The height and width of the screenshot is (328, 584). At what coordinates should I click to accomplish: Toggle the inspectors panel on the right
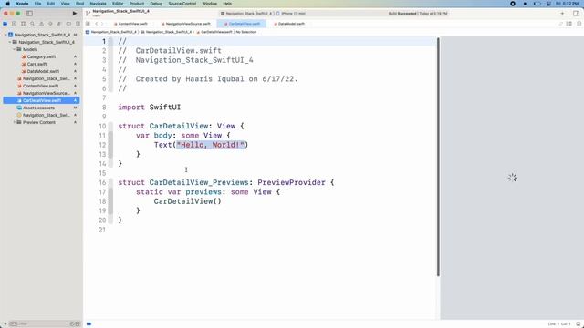point(576,14)
